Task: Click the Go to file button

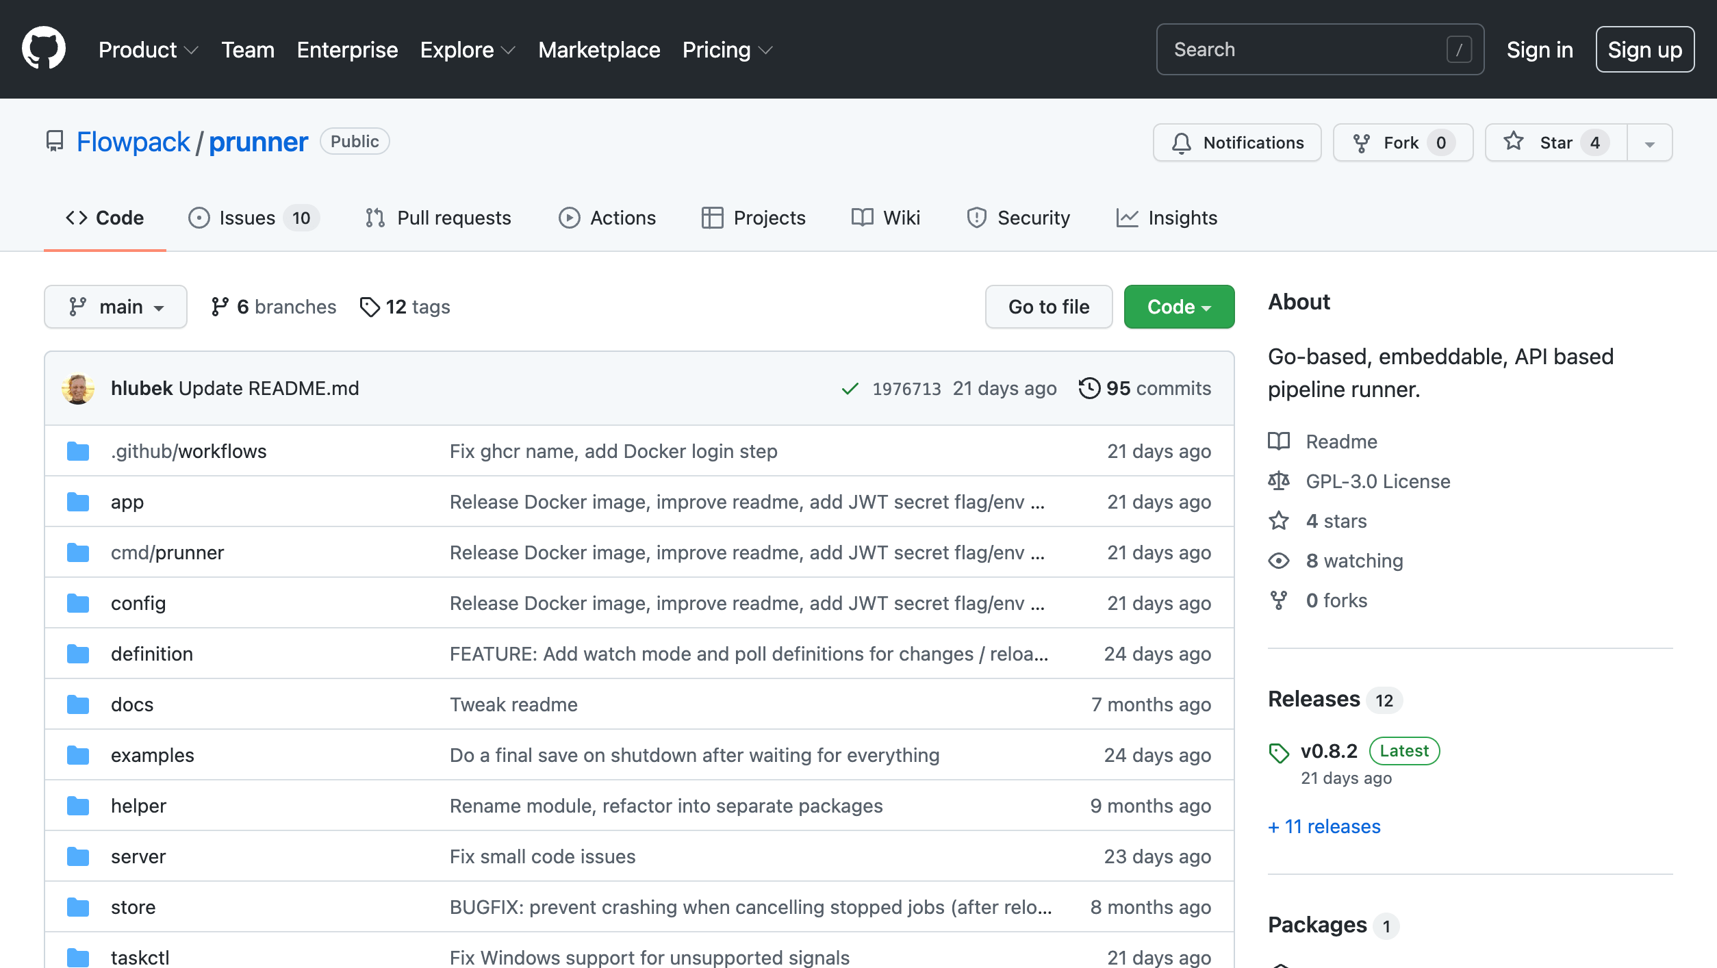Action: 1048,307
